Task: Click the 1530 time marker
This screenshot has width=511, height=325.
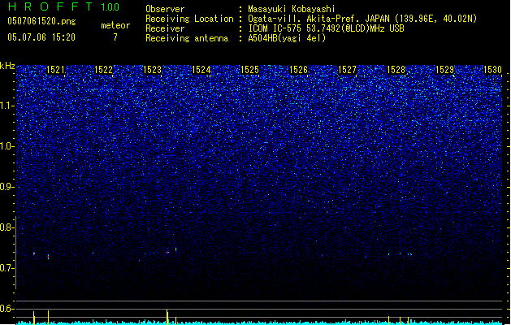Action: pyautogui.click(x=492, y=70)
